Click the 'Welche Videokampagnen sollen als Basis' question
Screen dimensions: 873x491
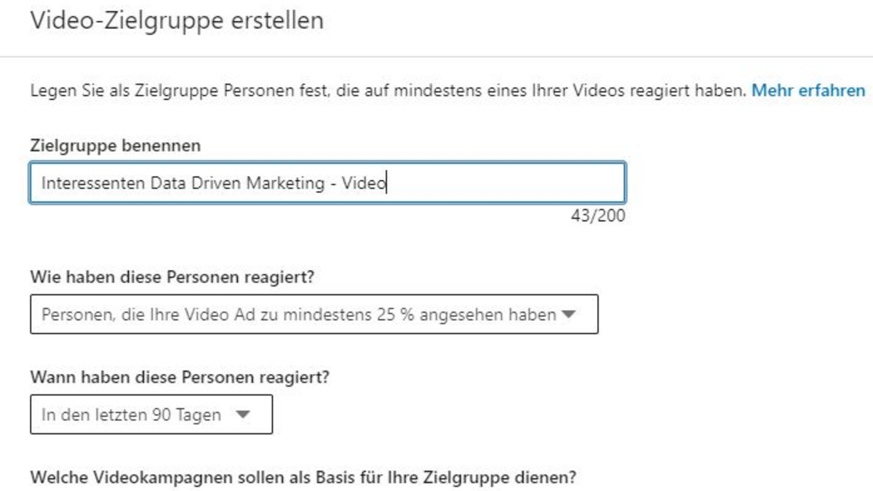[303, 478]
